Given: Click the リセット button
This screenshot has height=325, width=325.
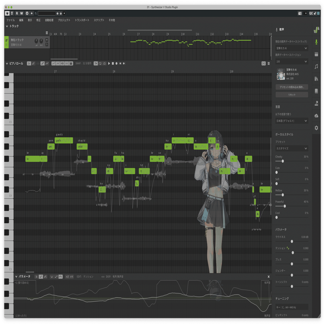Looking at the screenshot, I should (x=292, y=95).
